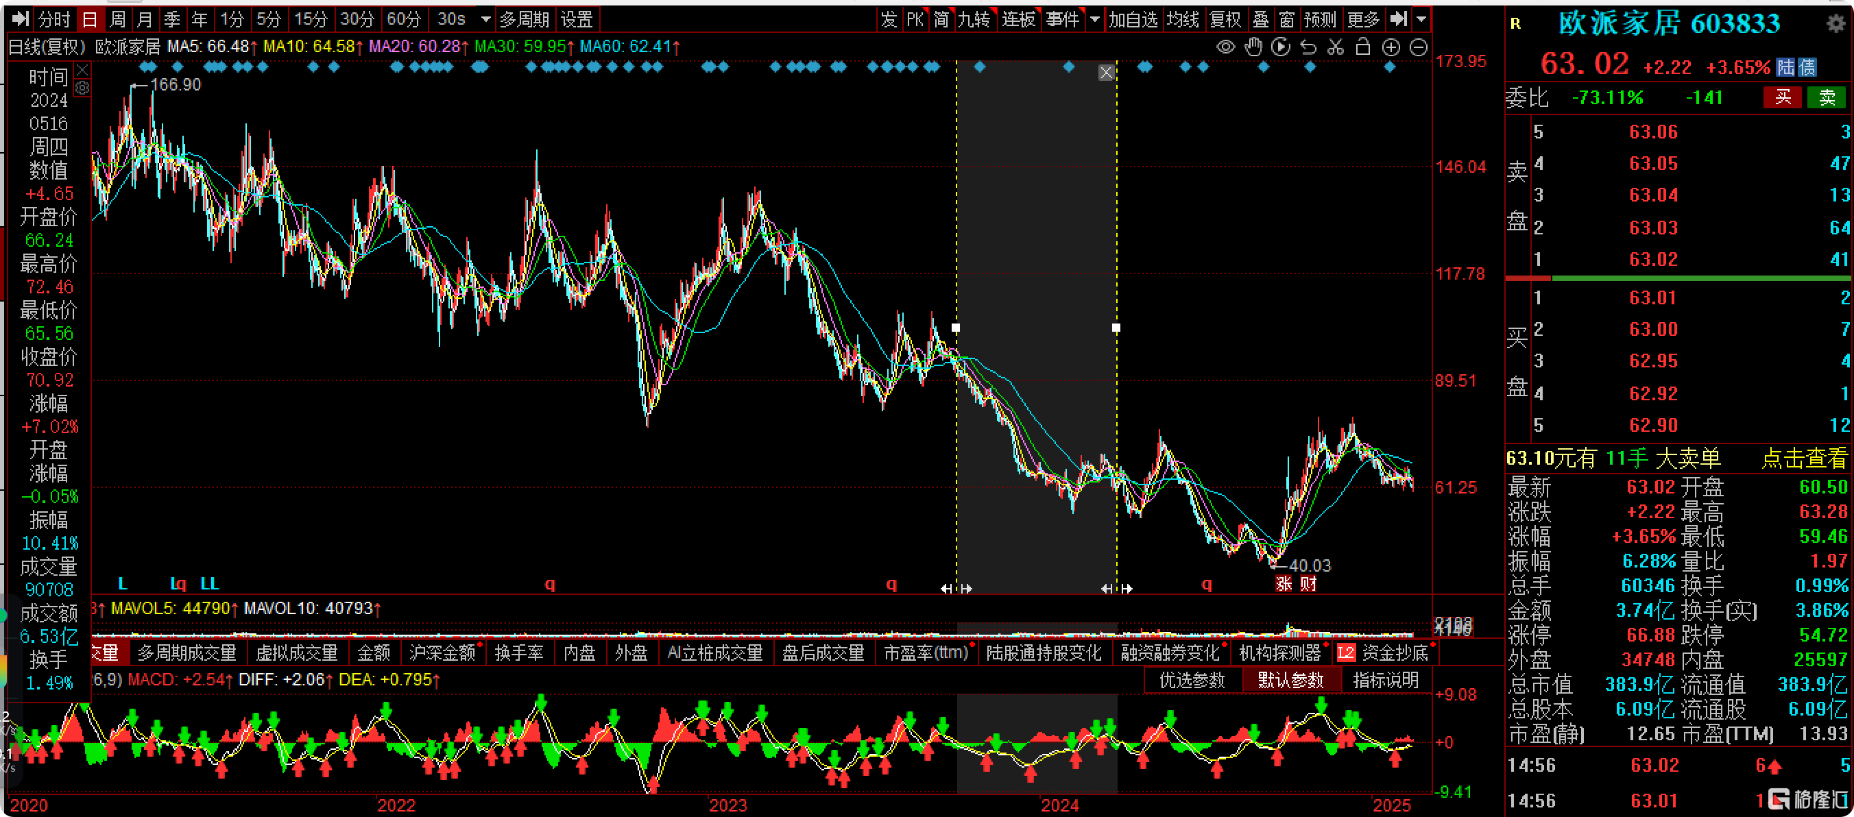Click the 财 financial marker on chart
1854x817 pixels.
coord(1309,584)
